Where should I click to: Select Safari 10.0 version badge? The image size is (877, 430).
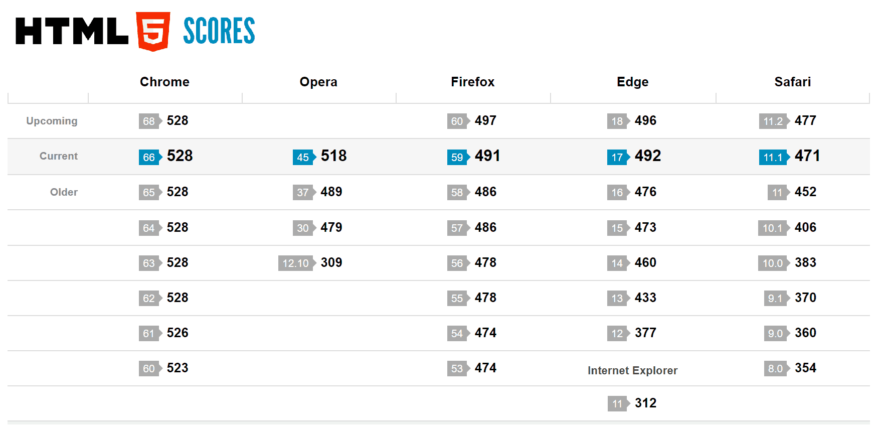coord(774,263)
